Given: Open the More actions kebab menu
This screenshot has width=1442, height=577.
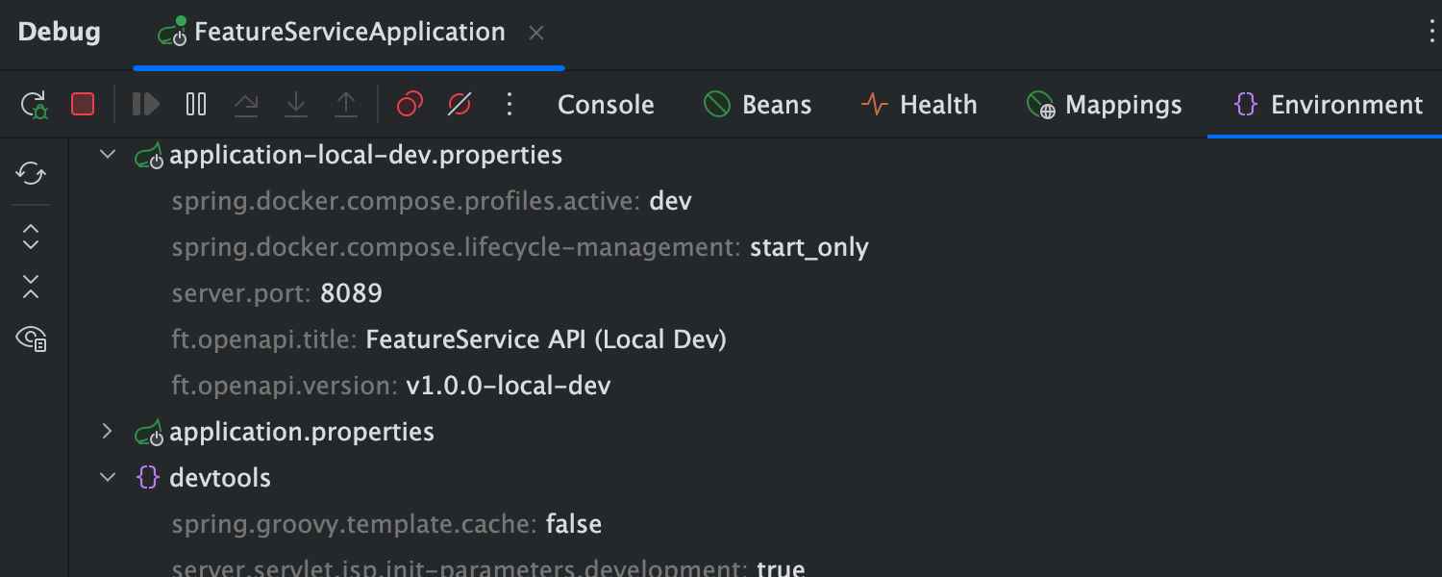Looking at the screenshot, I should [509, 104].
